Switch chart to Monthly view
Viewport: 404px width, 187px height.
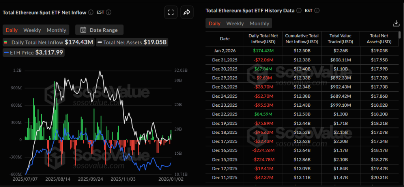[x=56, y=30]
